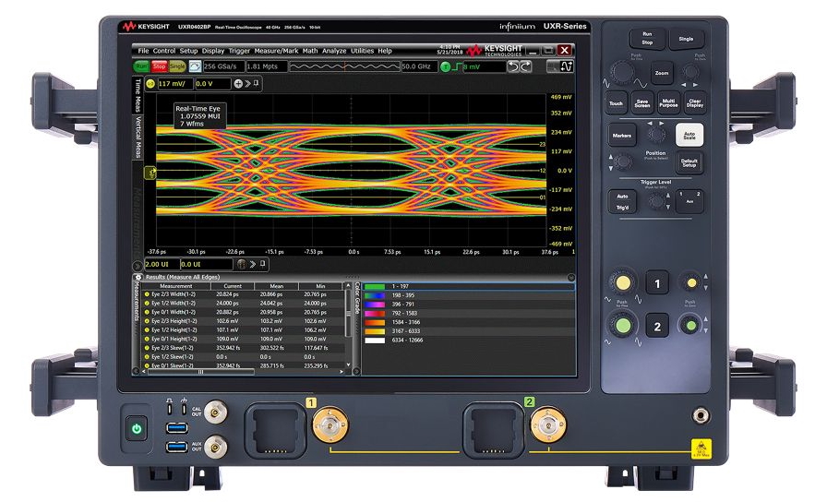The width and height of the screenshot is (827, 502).
Task: Open the Utilities menu
Action: pyautogui.click(x=363, y=51)
